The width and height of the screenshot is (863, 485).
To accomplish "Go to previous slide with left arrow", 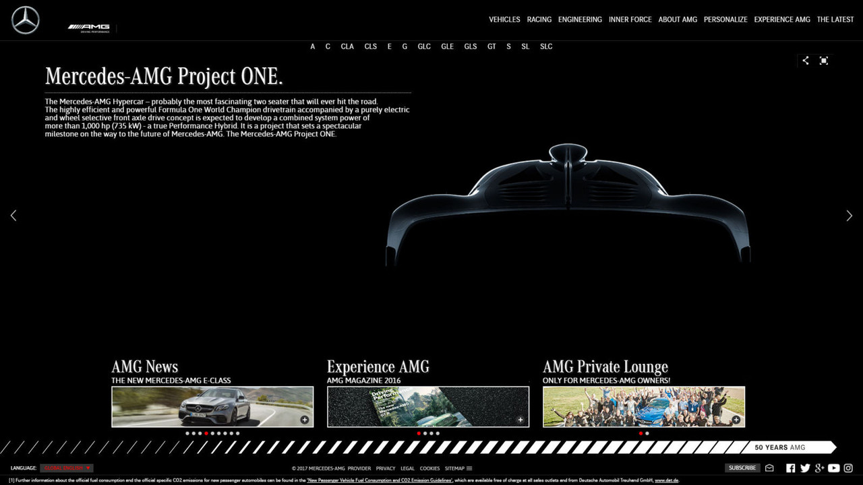I will [x=13, y=216].
